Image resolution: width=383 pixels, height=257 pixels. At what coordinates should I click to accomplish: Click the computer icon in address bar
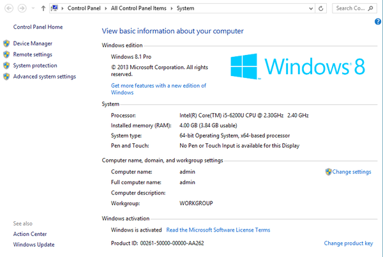point(54,8)
